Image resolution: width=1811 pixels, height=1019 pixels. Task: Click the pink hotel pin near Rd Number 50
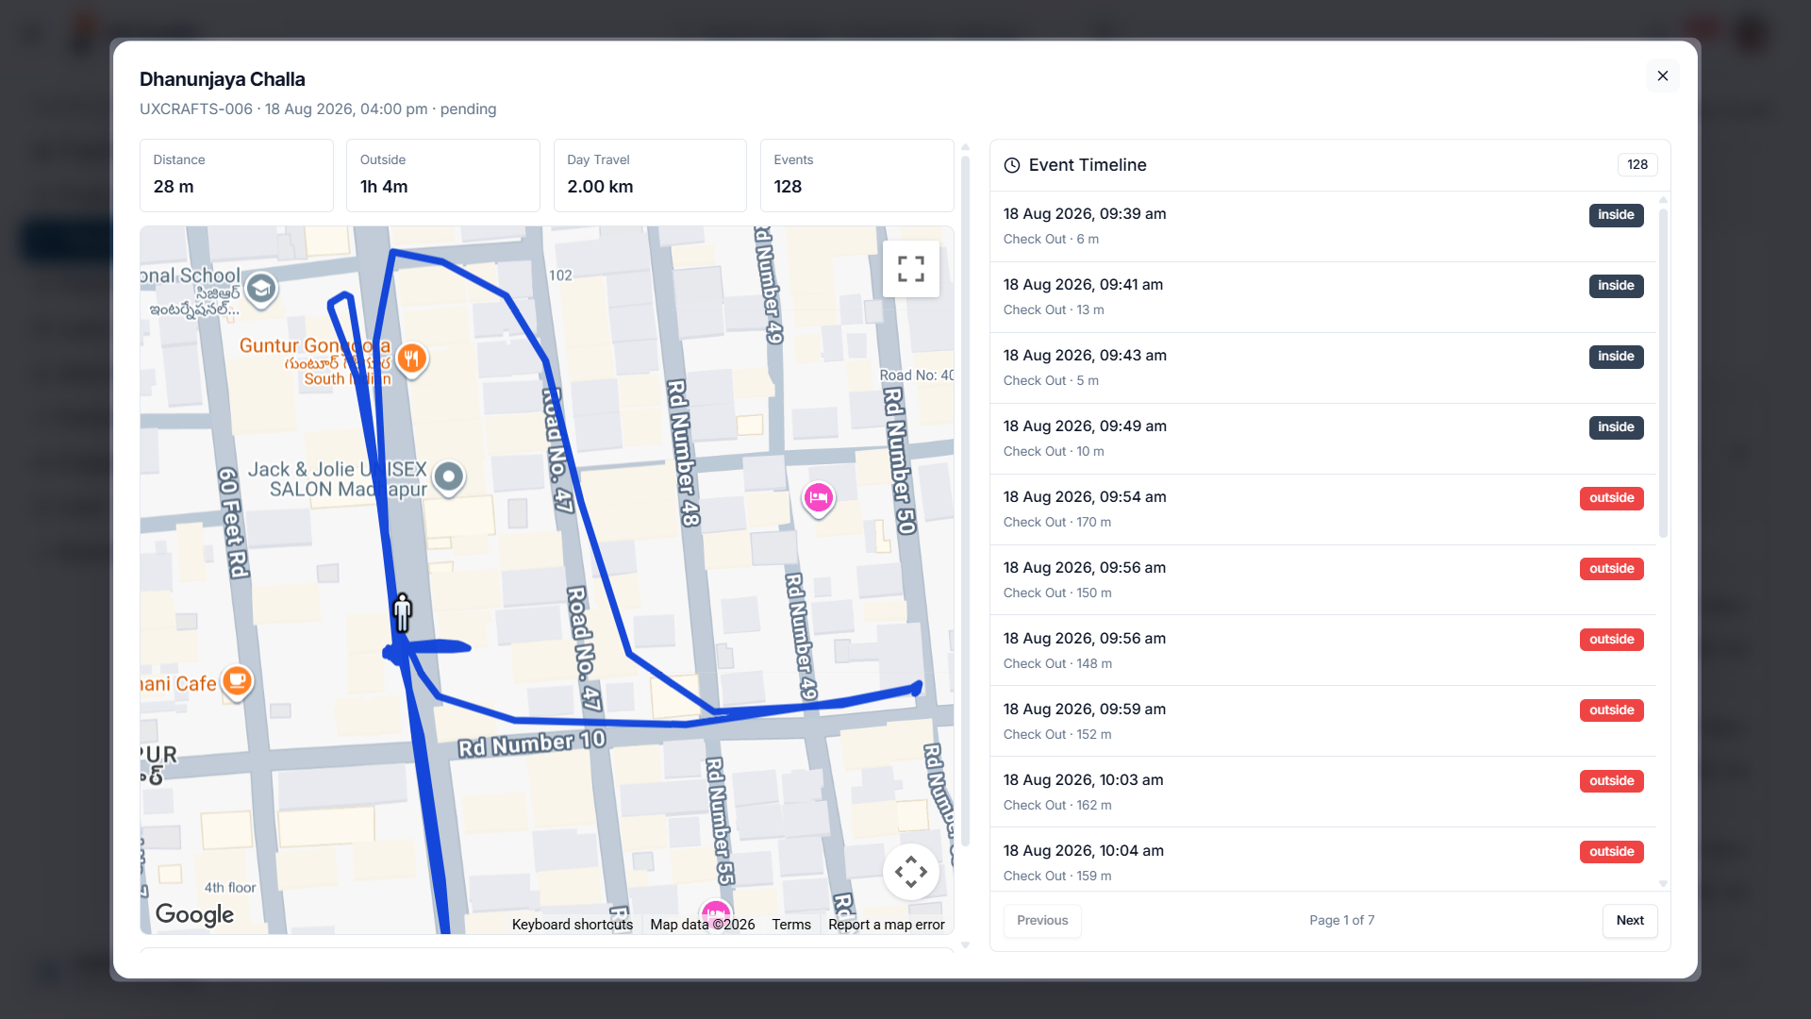[x=818, y=497]
